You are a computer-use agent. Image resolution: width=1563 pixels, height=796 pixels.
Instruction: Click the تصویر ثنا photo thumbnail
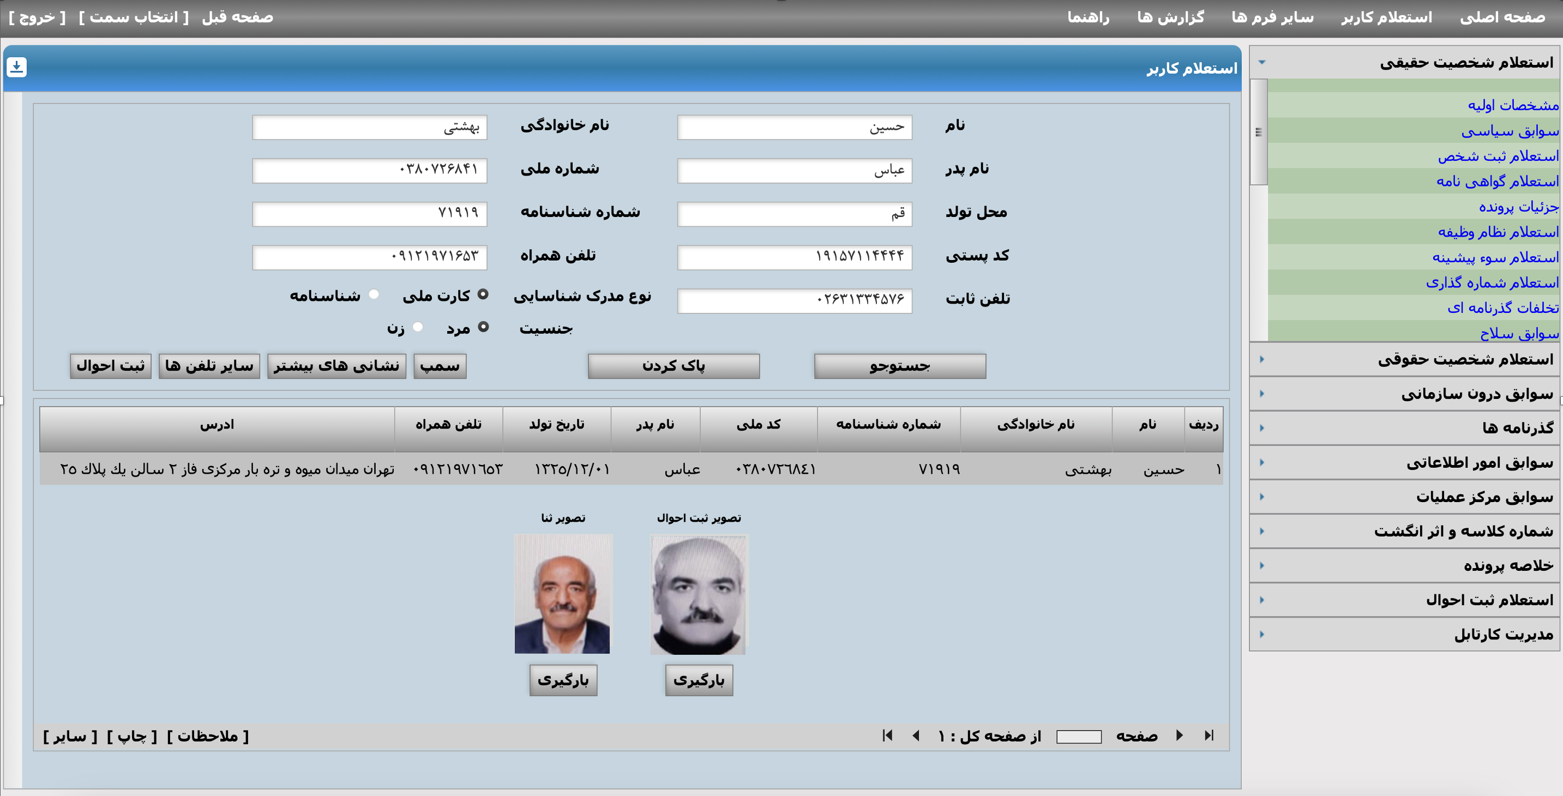click(562, 594)
